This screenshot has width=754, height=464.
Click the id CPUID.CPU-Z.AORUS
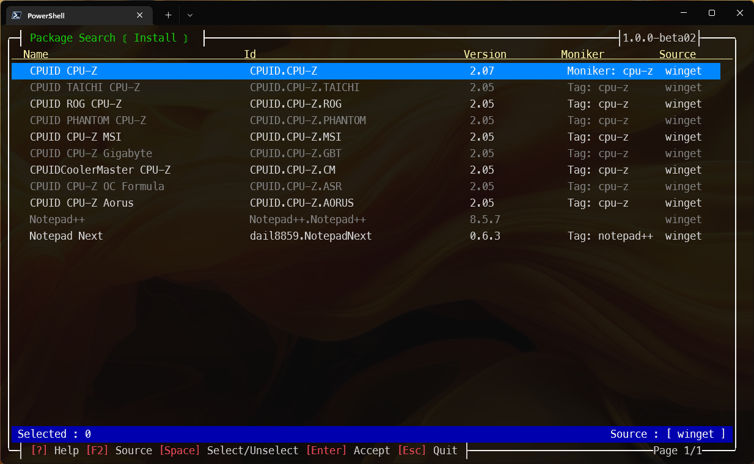point(302,203)
